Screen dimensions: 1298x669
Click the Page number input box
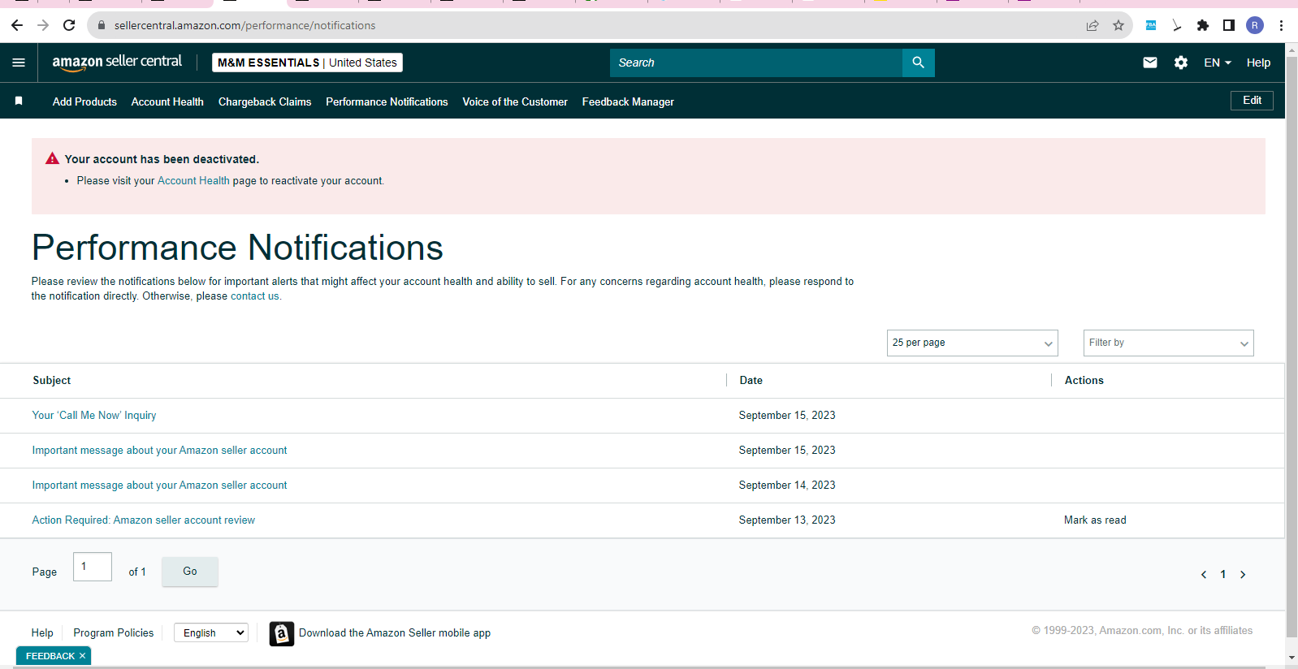(x=93, y=567)
